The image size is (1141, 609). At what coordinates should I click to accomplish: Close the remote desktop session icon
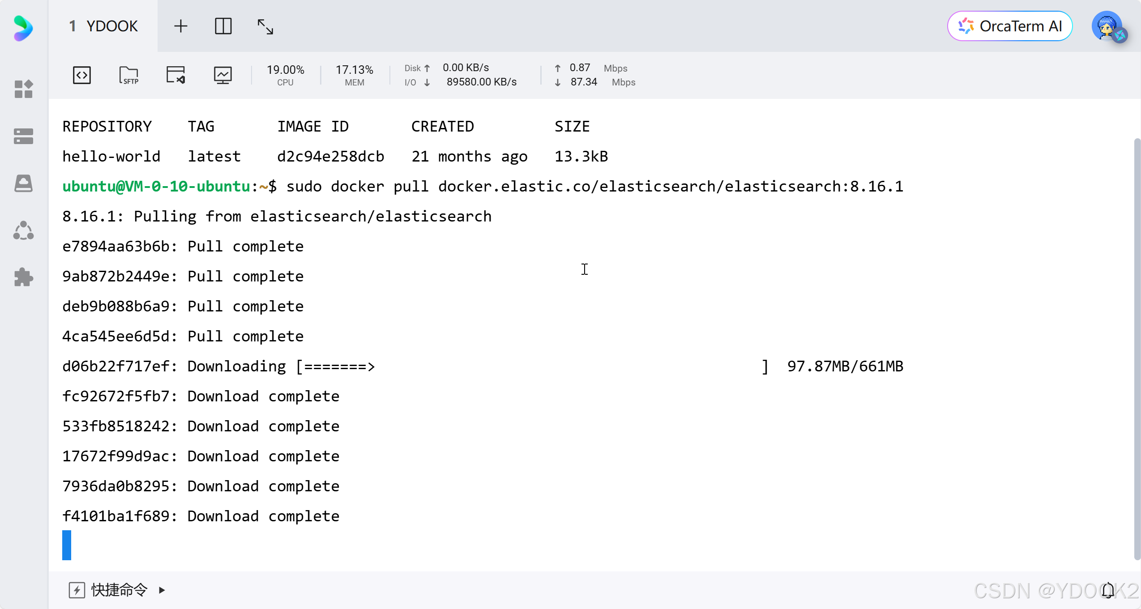click(x=176, y=75)
